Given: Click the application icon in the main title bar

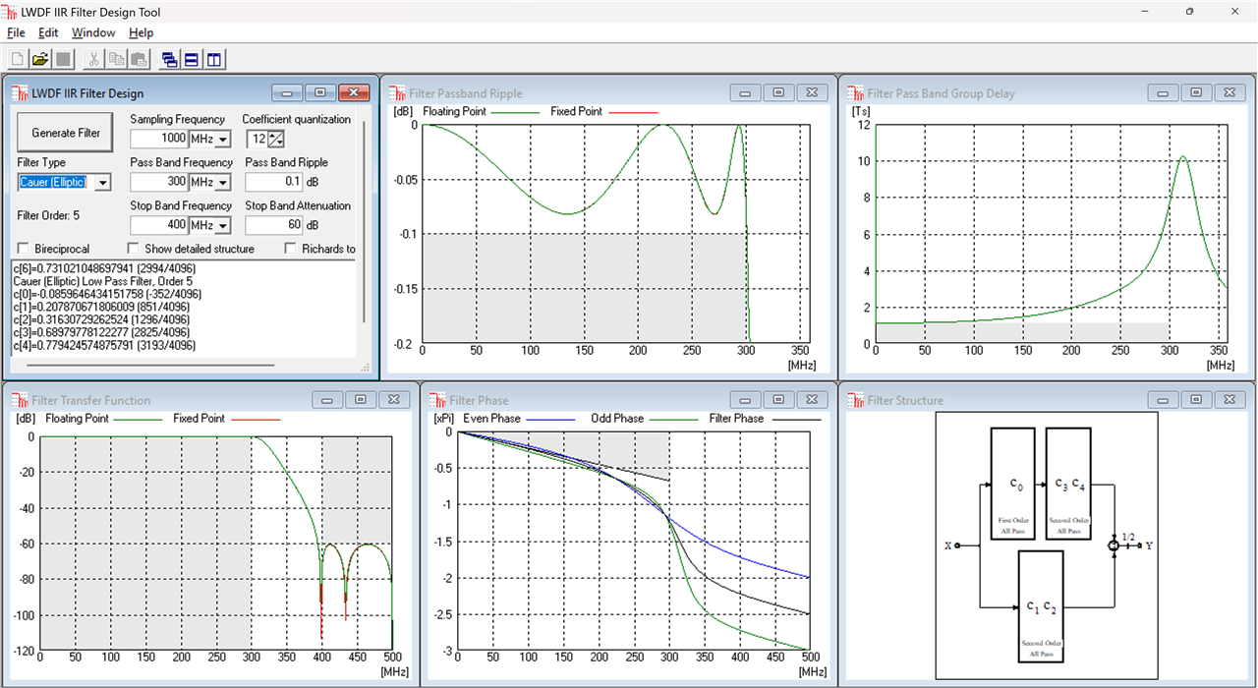Looking at the screenshot, I should (x=11, y=12).
